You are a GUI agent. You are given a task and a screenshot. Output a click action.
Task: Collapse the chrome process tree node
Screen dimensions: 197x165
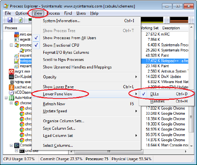click(x=11, y=103)
